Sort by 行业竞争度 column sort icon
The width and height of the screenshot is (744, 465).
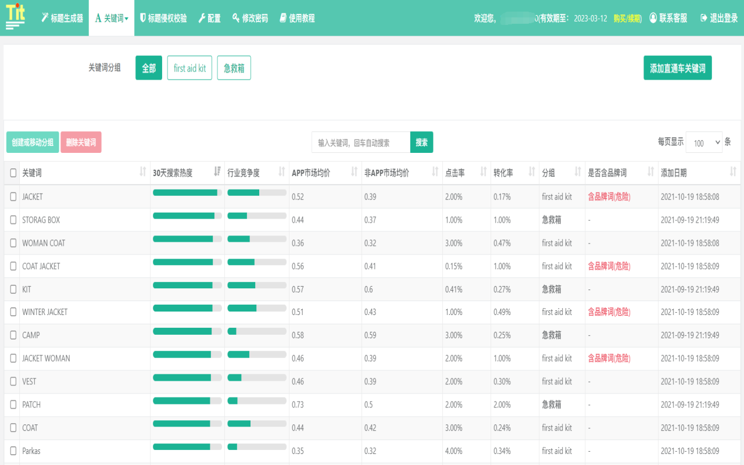[282, 172]
